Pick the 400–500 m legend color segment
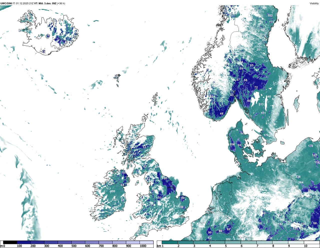 [x=64, y=242]
